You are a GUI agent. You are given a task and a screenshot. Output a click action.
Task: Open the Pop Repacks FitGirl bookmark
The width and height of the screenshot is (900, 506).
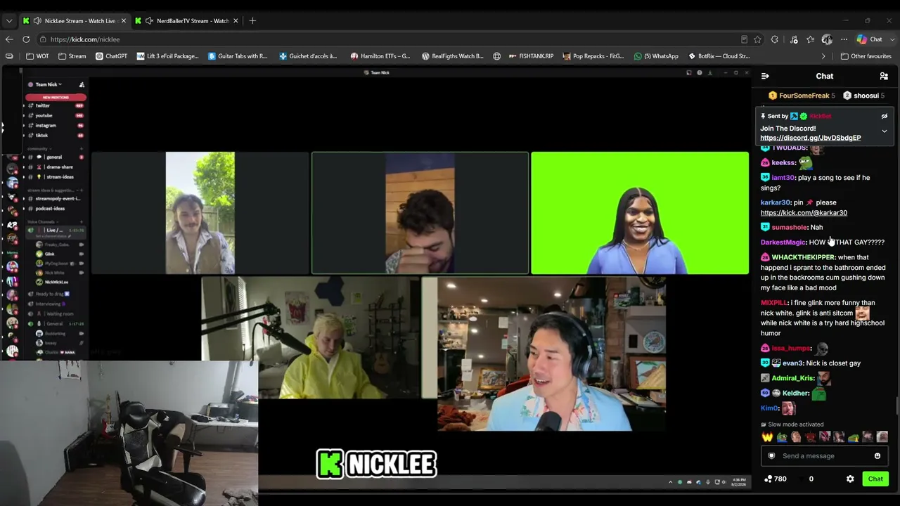coord(593,56)
